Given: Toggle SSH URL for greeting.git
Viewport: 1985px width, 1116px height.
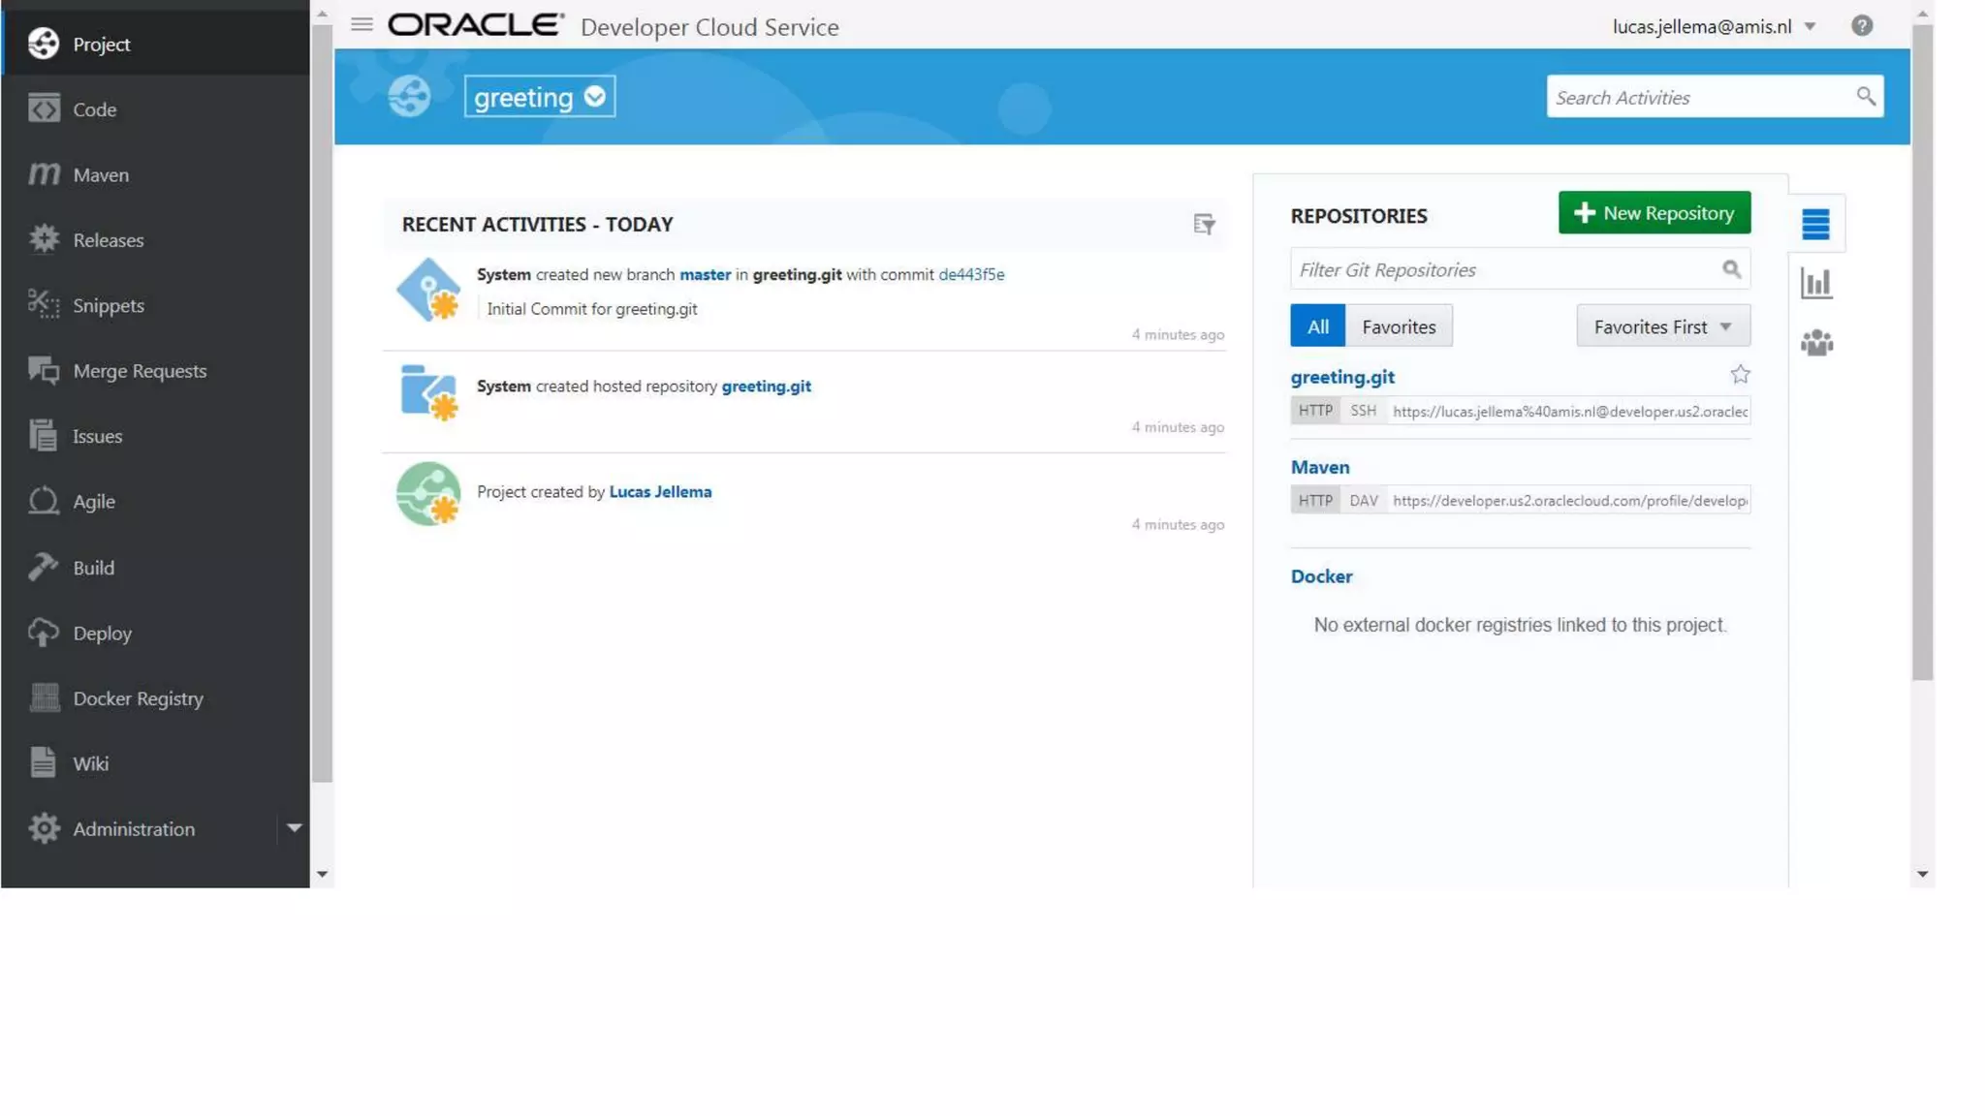Looking at the screenshot, I should (x=1363, y=411).
